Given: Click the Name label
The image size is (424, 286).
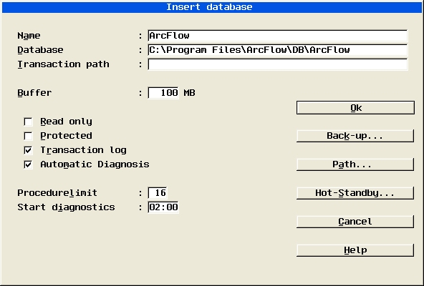Looking at the screenshot, I should tap(29, 36).
